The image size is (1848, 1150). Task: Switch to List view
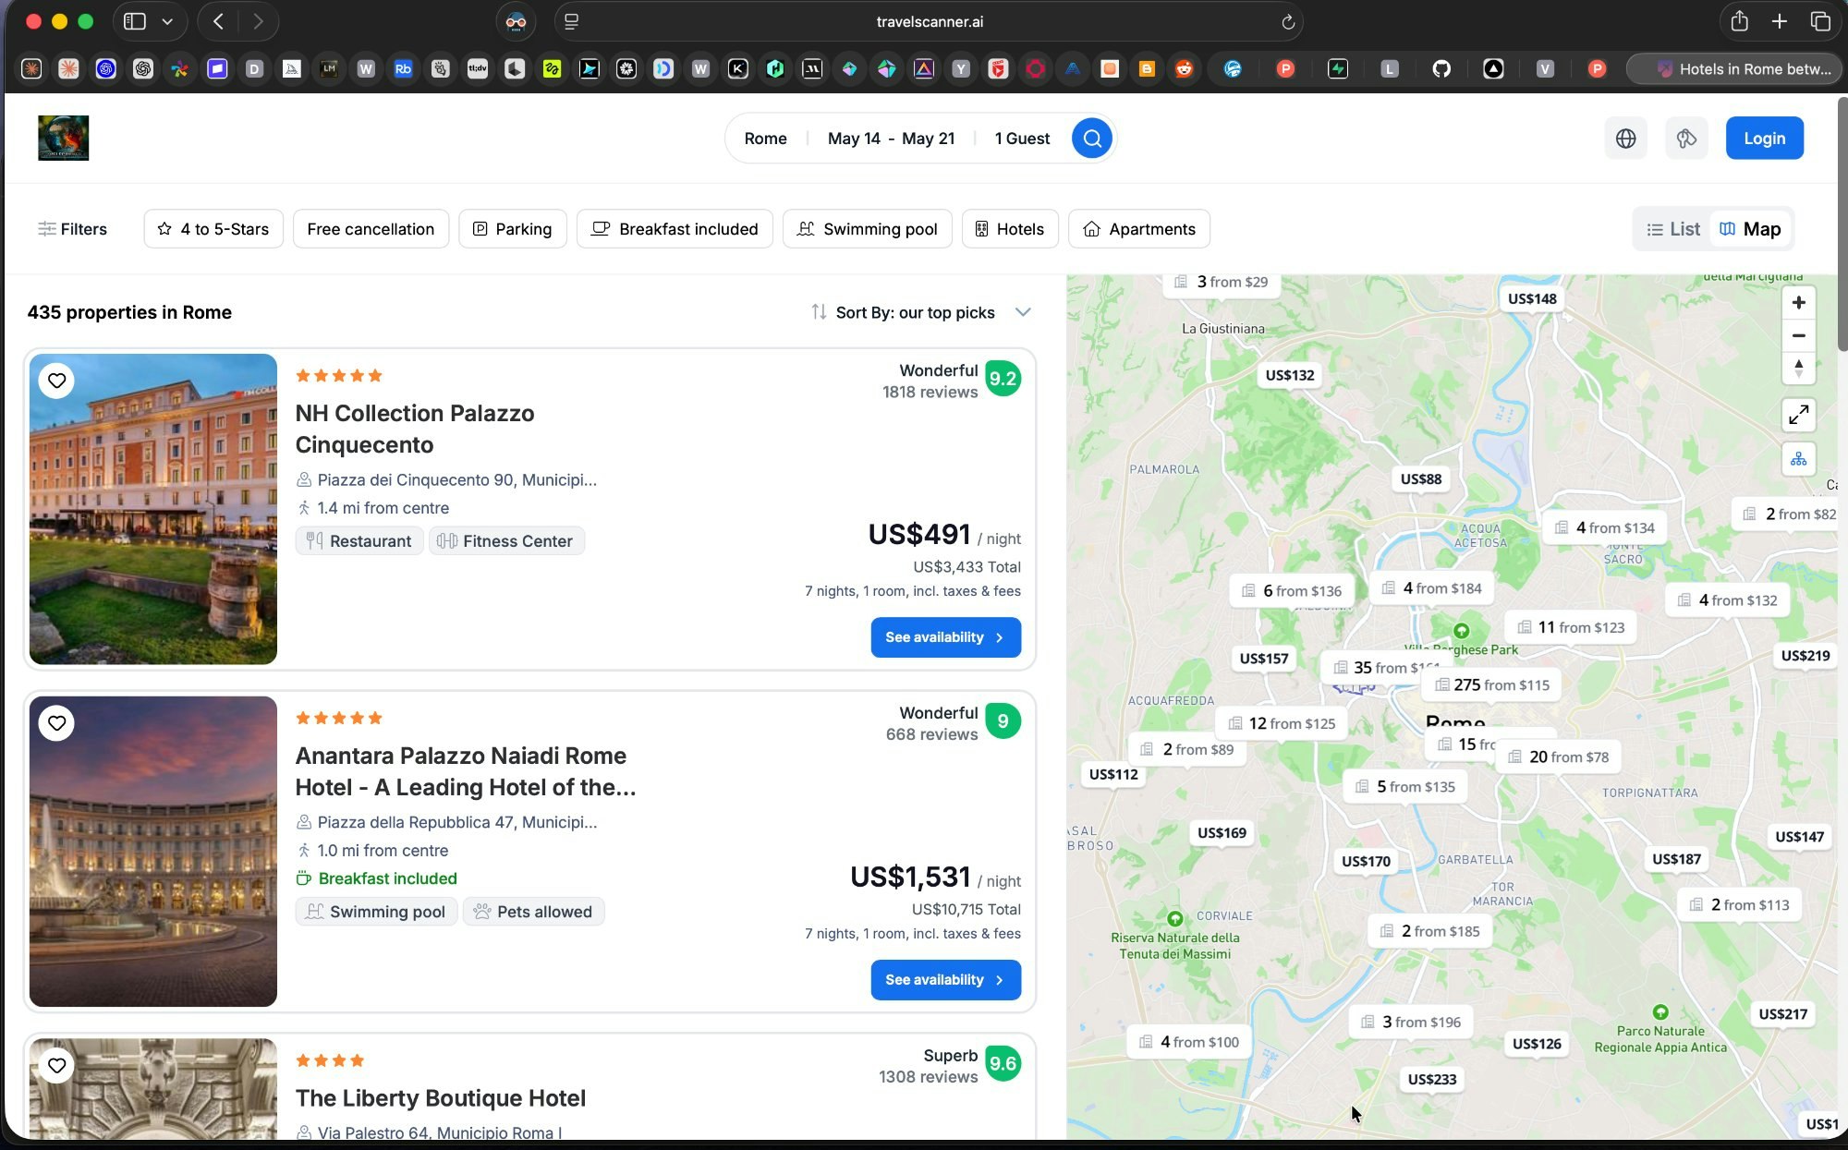click(1672, 228)
